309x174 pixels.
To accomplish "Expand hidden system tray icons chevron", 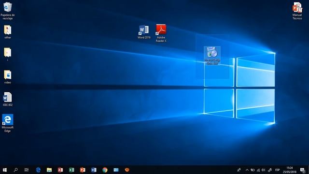I will pos(247,170).
